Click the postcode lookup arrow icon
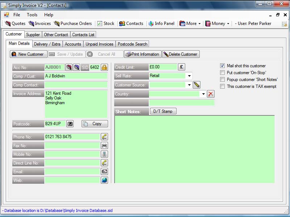The height and width of the screenshot is (217, 290). pyautogui.click(x=70, y=124)
